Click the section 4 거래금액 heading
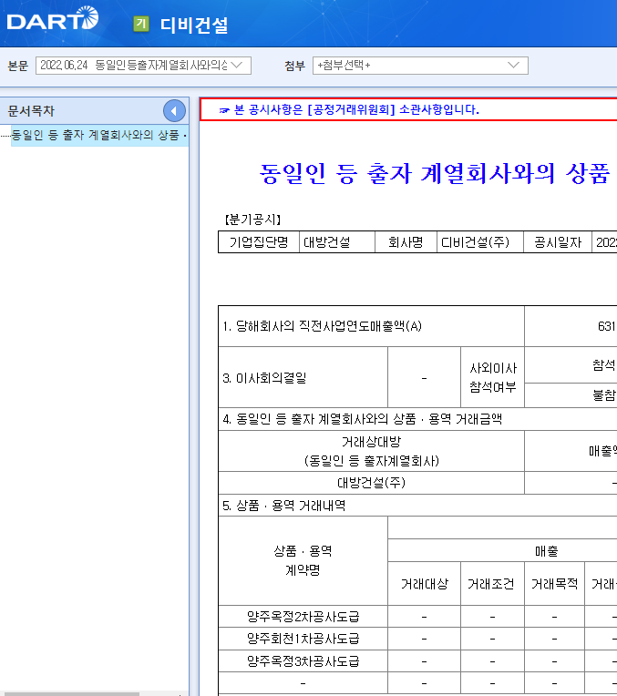The image size is (617, 696). point(363,419)
